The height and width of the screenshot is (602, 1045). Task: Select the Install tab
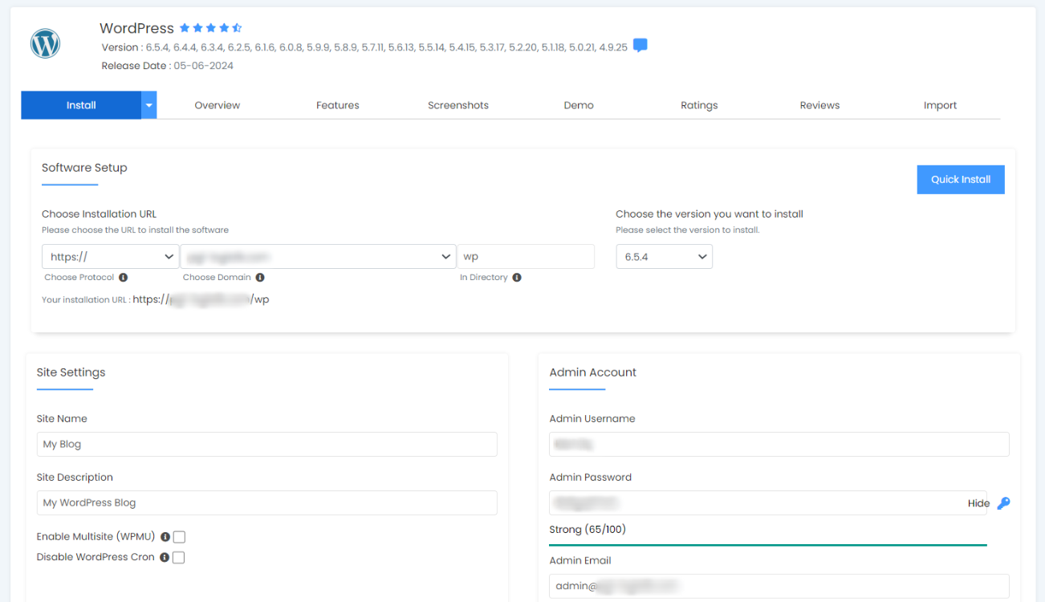pyautogui.click(x=81, y=105)
